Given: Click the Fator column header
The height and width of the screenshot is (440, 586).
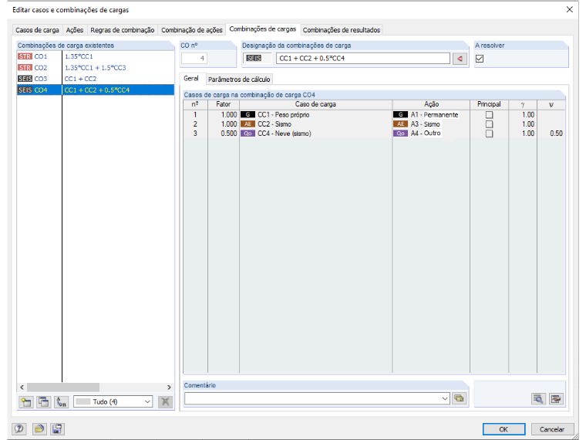Looking at the screenshot, I should click(x=224, y=104).
